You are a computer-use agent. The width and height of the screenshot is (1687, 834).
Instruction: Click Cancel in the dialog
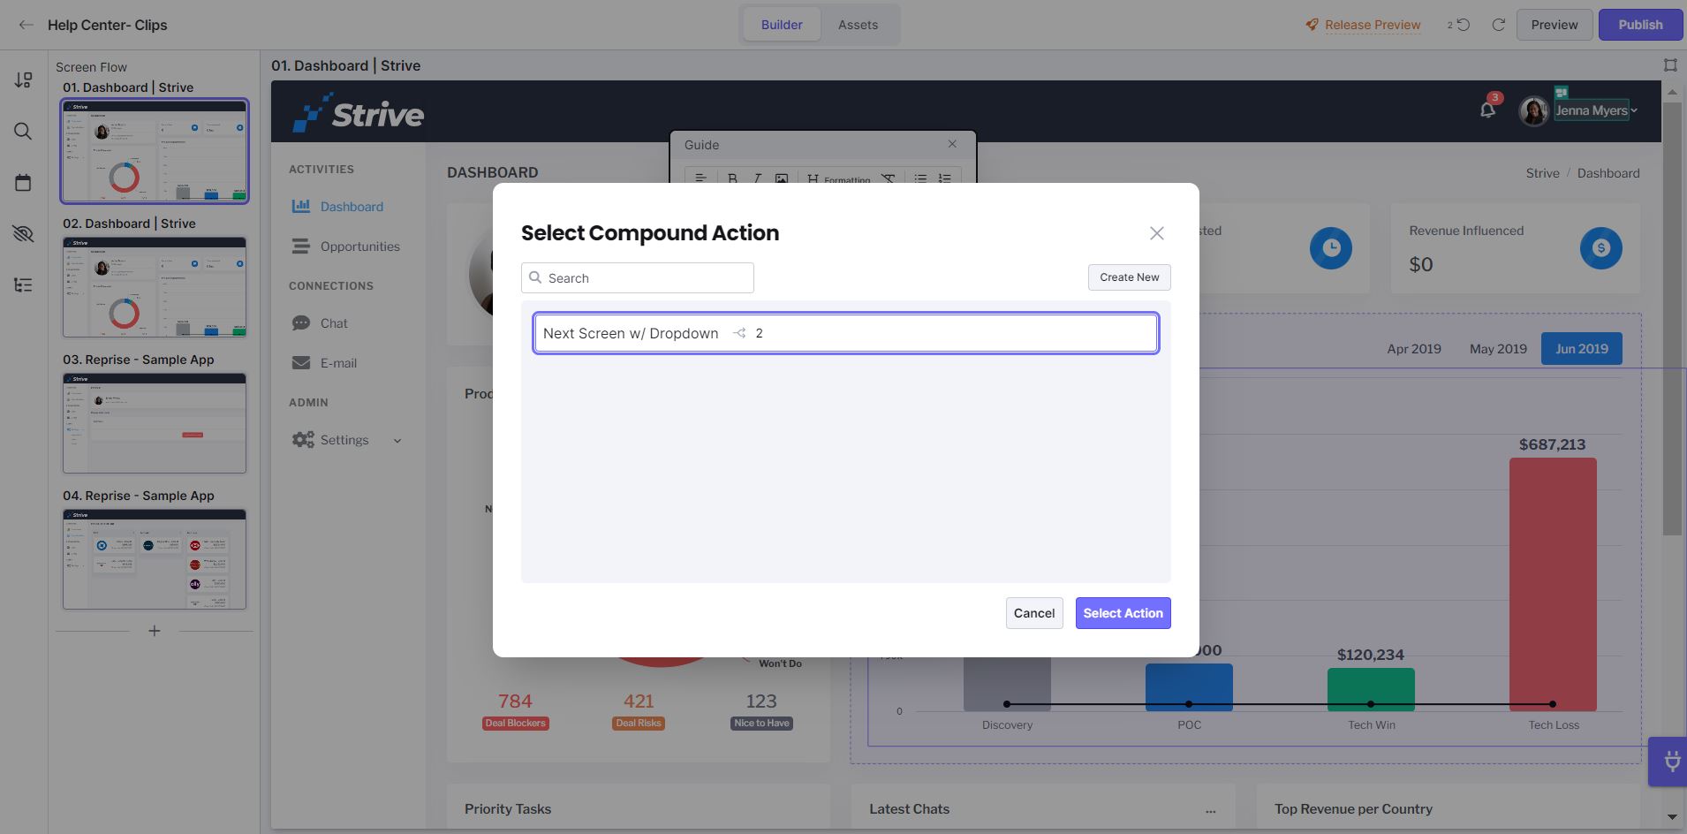click(x=1034, y=613)
